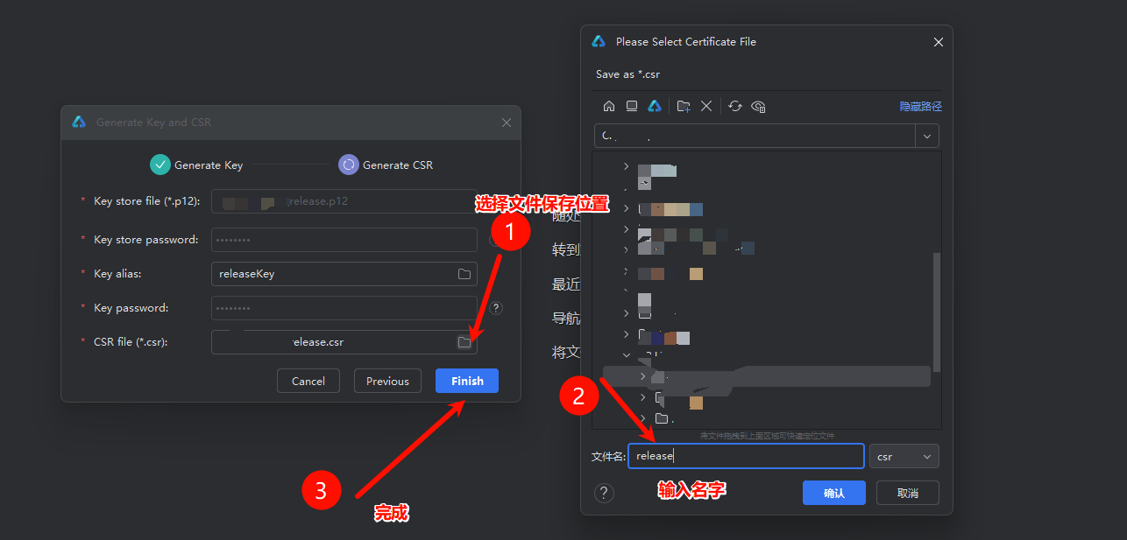Click the desktop directory icon
The image size is (1127, 540).
(631, 106)
